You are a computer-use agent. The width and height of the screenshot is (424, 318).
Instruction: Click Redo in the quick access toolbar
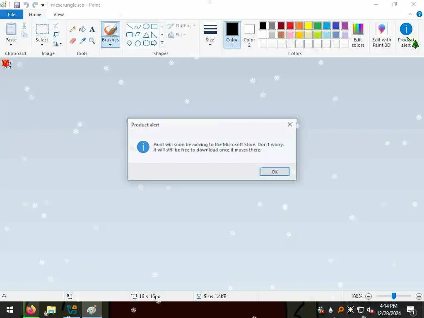[x=35, y=5]
